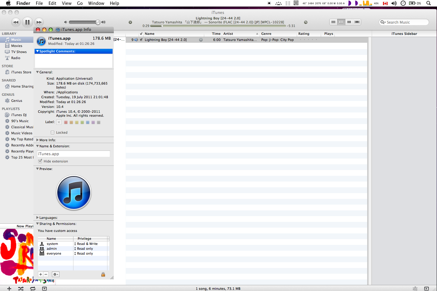Open the Window menu
The image size is (437, 291).
pyautogui.click(x=96, y=3)
